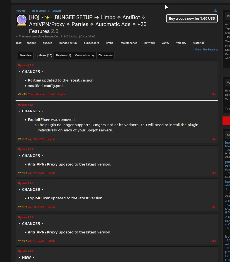Select the waterfall tag
Screen dimensions: 230x262
tap(199, 43)
